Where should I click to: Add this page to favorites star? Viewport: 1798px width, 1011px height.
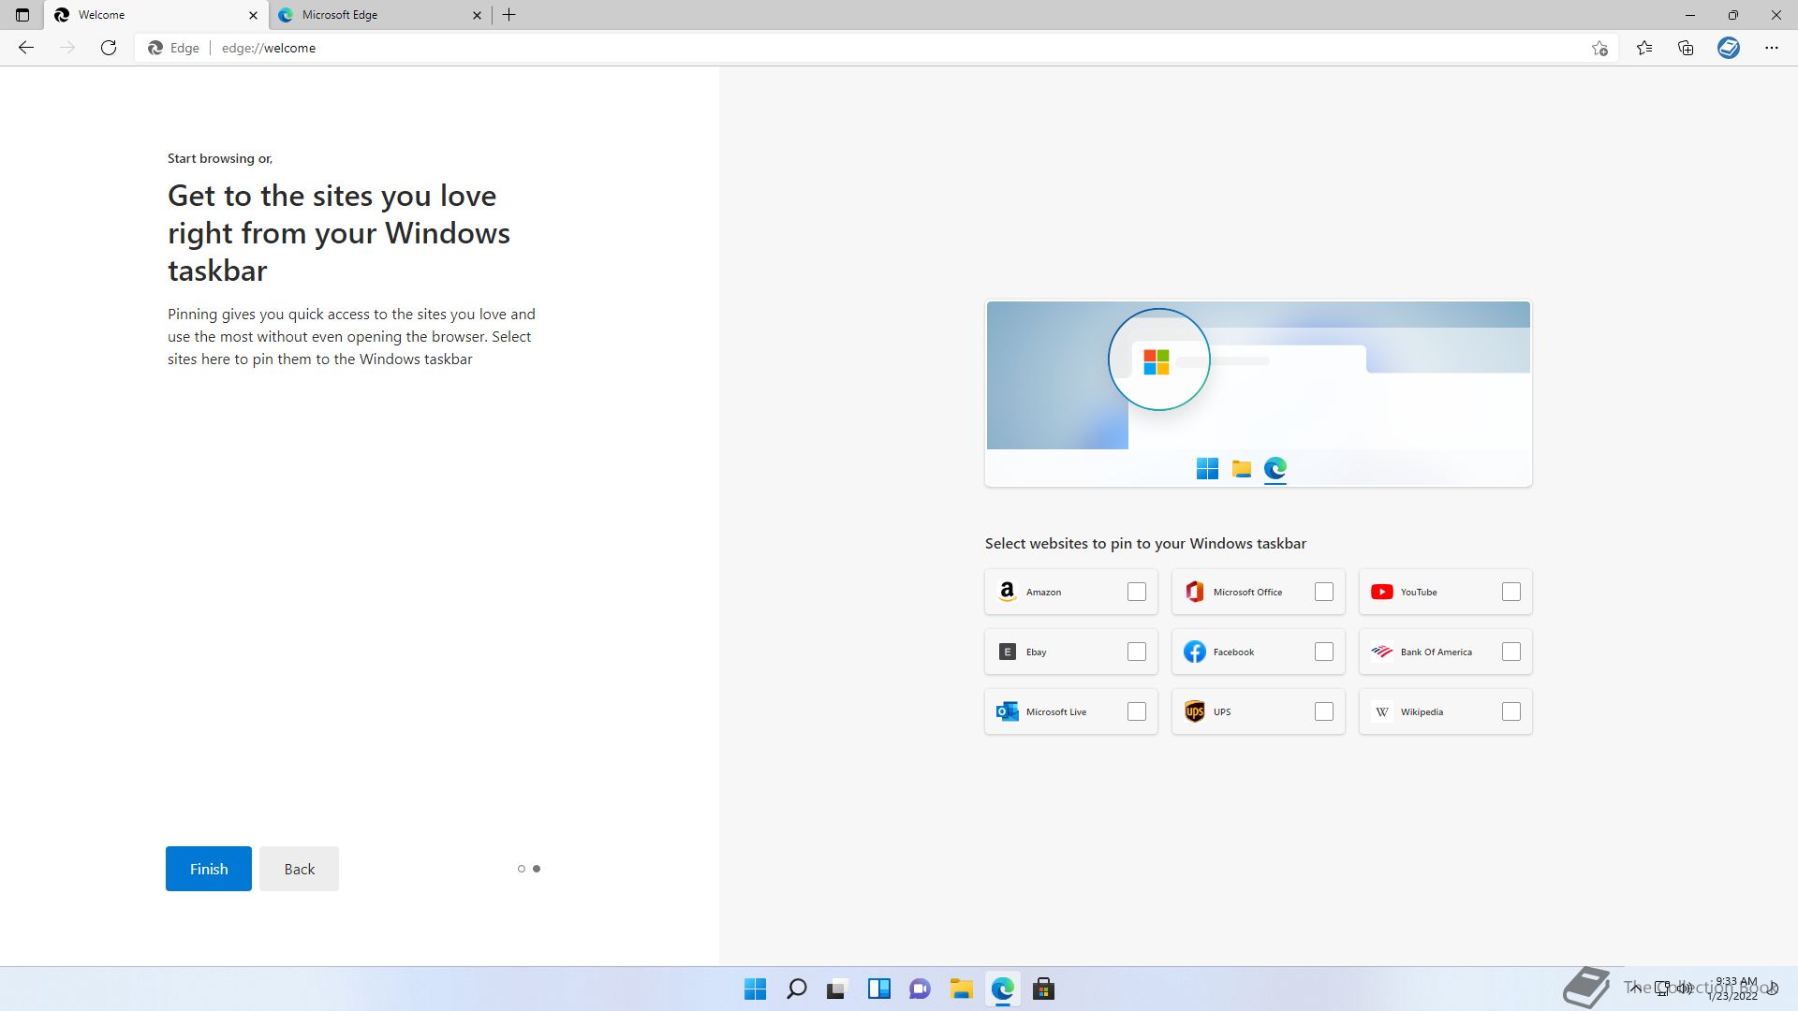tap(1599, 48)
